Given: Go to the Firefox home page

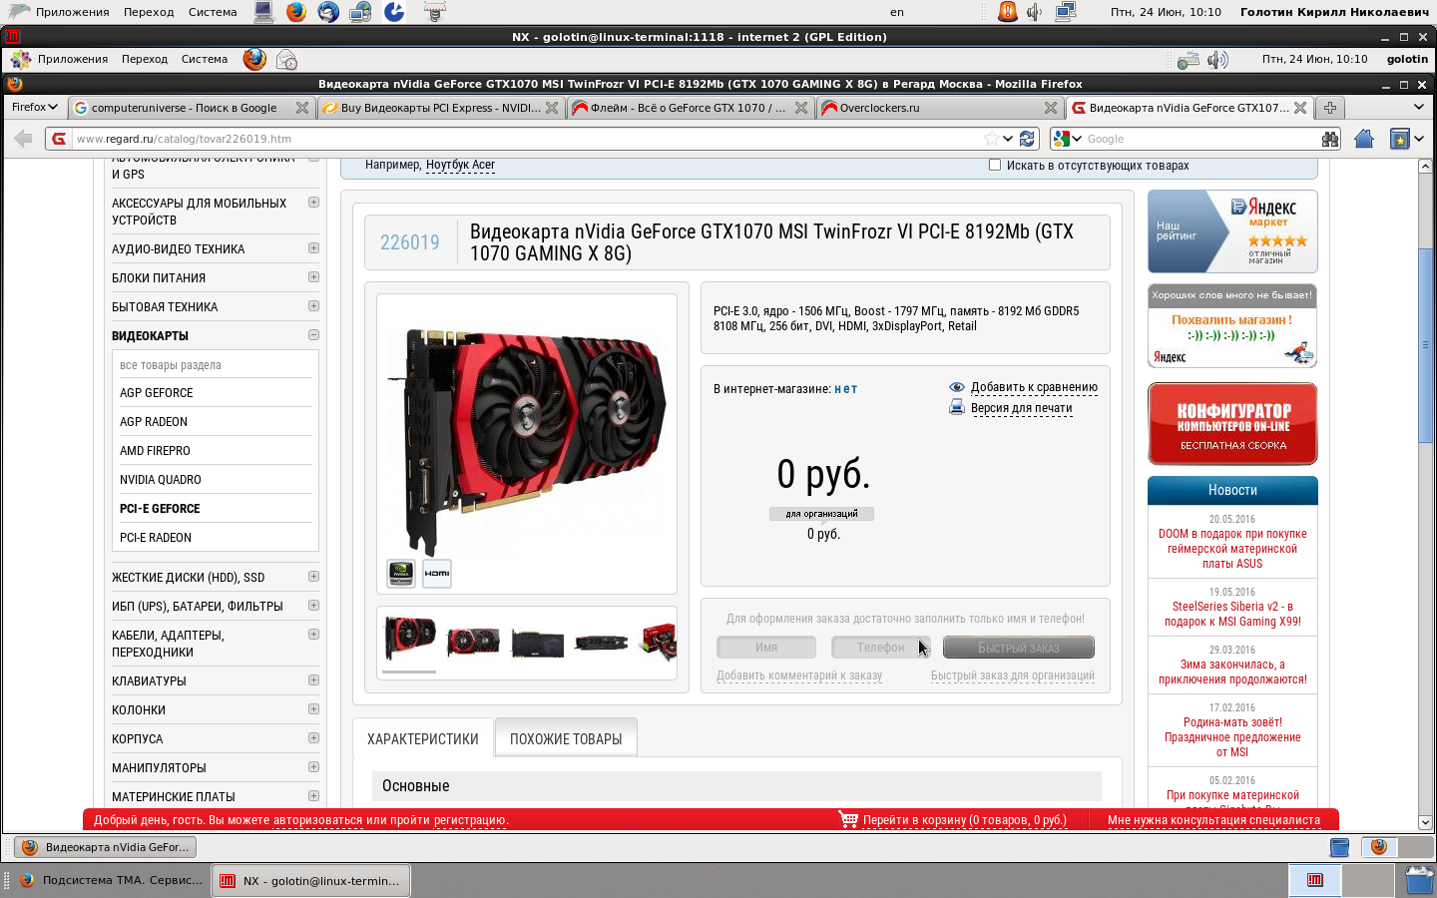Looking at the screenshot, I should point(1364,139).
